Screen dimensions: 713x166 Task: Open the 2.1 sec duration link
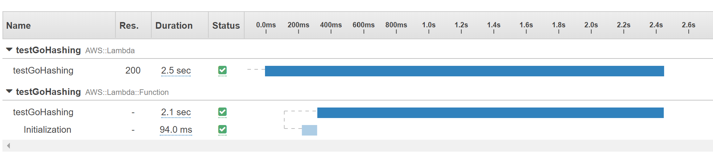point(176,112)
